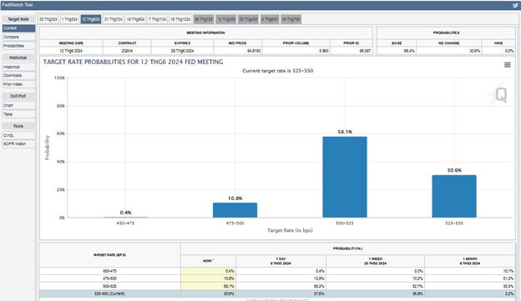The width and height of the screenshot is (521, 301).
Task: Click the 450-475 row label in the bottom table
Action: tap(109, 271)
